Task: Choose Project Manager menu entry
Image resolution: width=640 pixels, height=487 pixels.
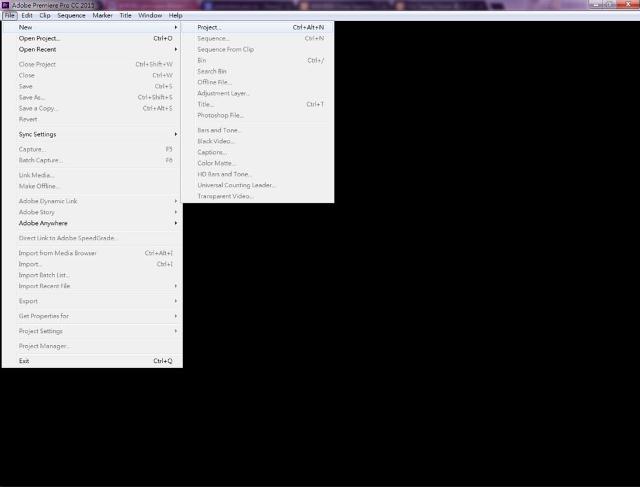Action: click(x=92, y=346)
